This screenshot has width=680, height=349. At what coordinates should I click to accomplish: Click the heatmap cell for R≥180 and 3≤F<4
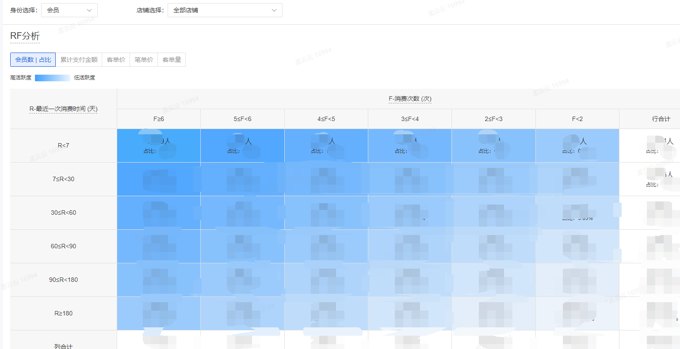click(x=410, y=313)
